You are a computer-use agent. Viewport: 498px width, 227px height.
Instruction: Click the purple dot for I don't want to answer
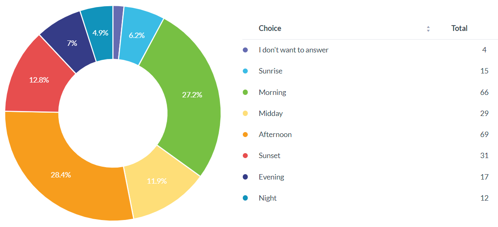pyautogui.click(x=245, y=50)
